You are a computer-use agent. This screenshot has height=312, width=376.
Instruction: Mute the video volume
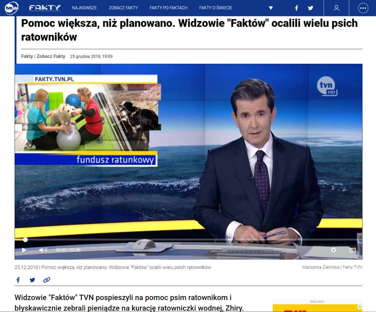tap(43, 250)
